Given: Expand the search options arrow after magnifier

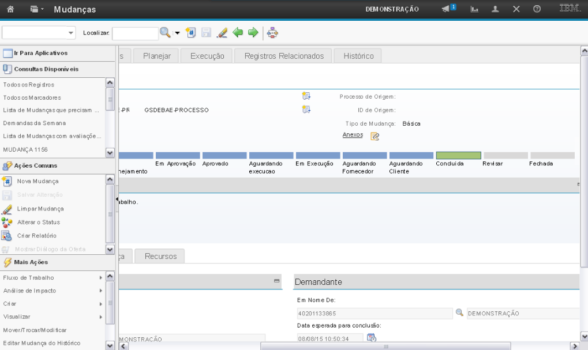Looking at the screenshot, I should click(x=177, y=33).
